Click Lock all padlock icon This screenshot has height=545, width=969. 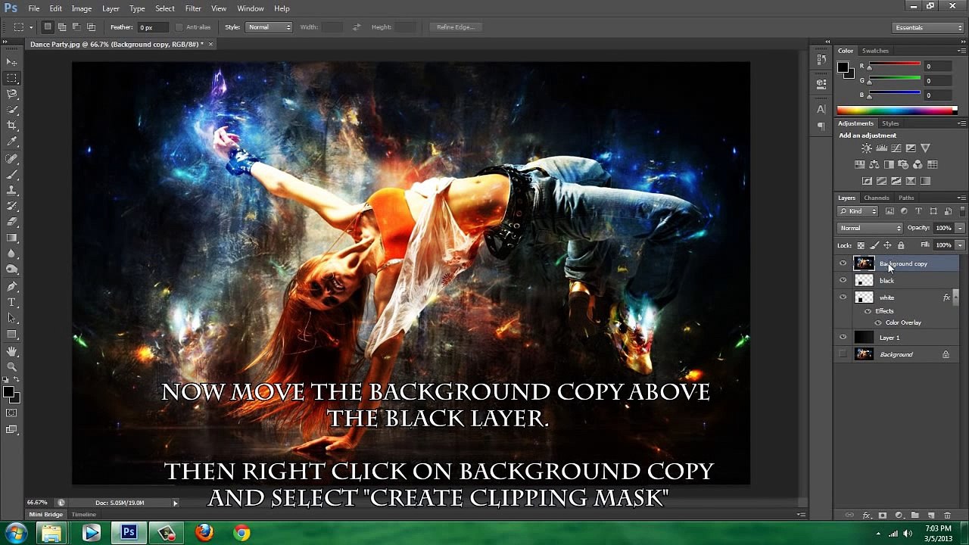tap(901, 245)
